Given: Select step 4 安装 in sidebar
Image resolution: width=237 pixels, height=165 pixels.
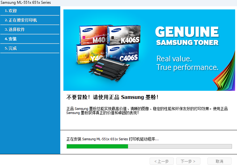Looking at the screenshot, I should (x=30, y=39).
